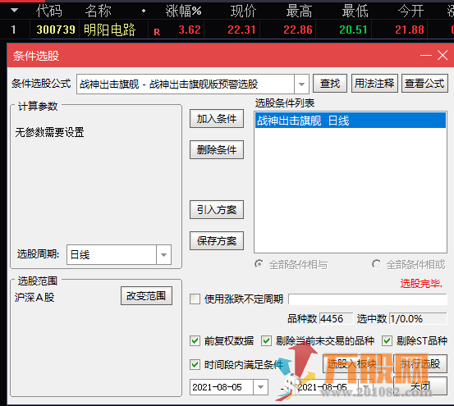Screen dimensions: 454x406
Task: Open the 选股周期 日线 dropdown
Action: coord(163,255)
